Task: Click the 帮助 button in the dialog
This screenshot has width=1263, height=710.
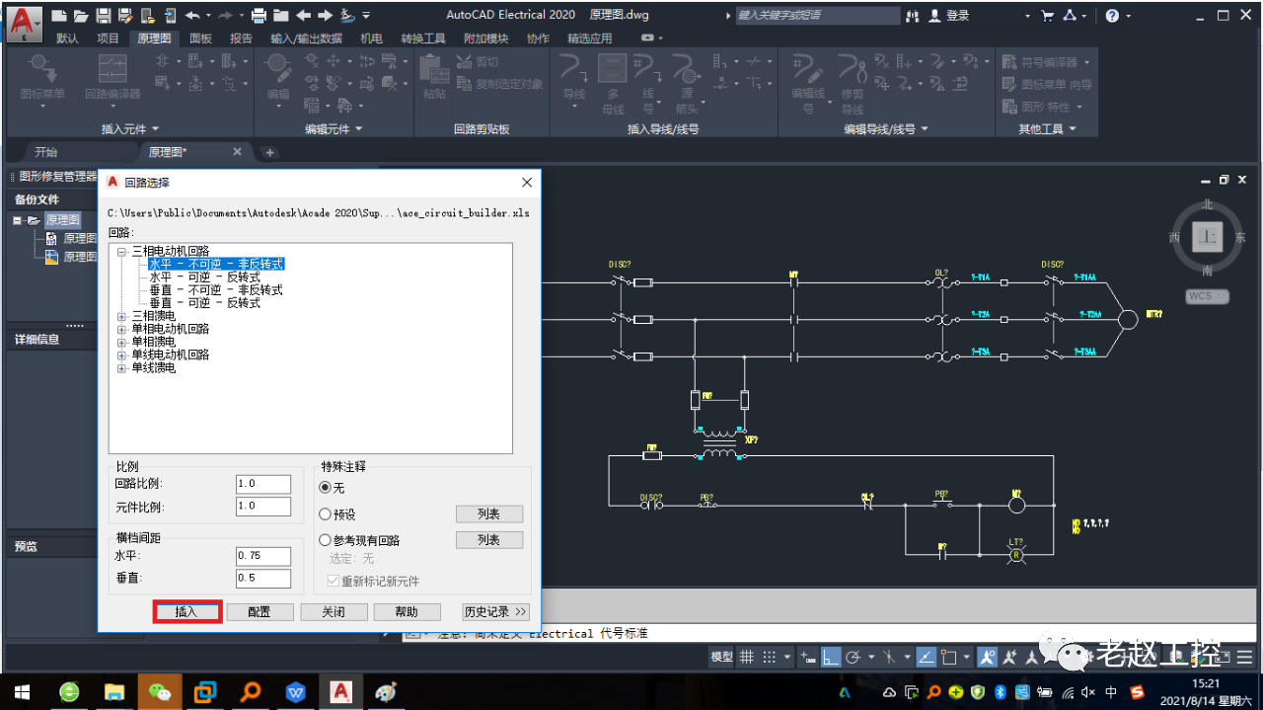Action: 407,611
